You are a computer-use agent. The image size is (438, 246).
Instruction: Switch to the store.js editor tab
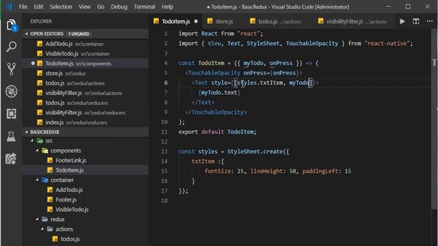pyautogui.click(x=224, y=21)
